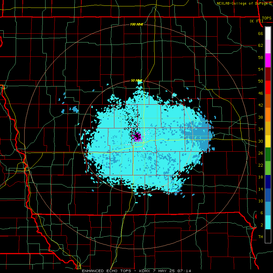The width and height of the screenshot is (273, 273).
Task: Pick the gold legend color swatch
Action: [268, 128]
